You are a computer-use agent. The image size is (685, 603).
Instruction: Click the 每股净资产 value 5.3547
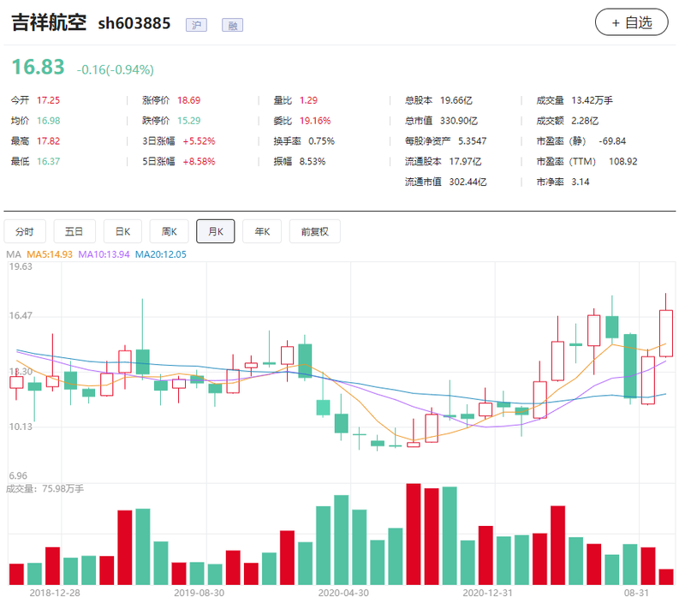tap(473, 141)
